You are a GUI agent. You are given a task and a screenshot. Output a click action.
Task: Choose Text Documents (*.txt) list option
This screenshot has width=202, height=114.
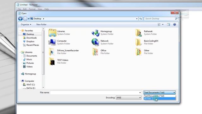click(x=160, y=96)
